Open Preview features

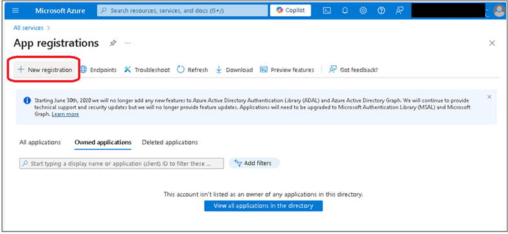(287, 70)
